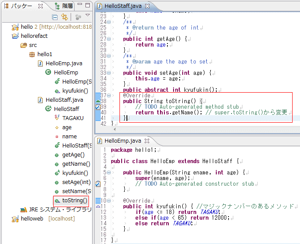Click 'package hello1;' in HelloEmp editor
Viewport: 300px width, 244px height.
coord(134,150)
